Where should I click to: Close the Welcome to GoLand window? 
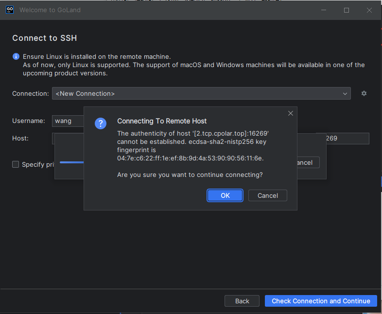[369, 10]
